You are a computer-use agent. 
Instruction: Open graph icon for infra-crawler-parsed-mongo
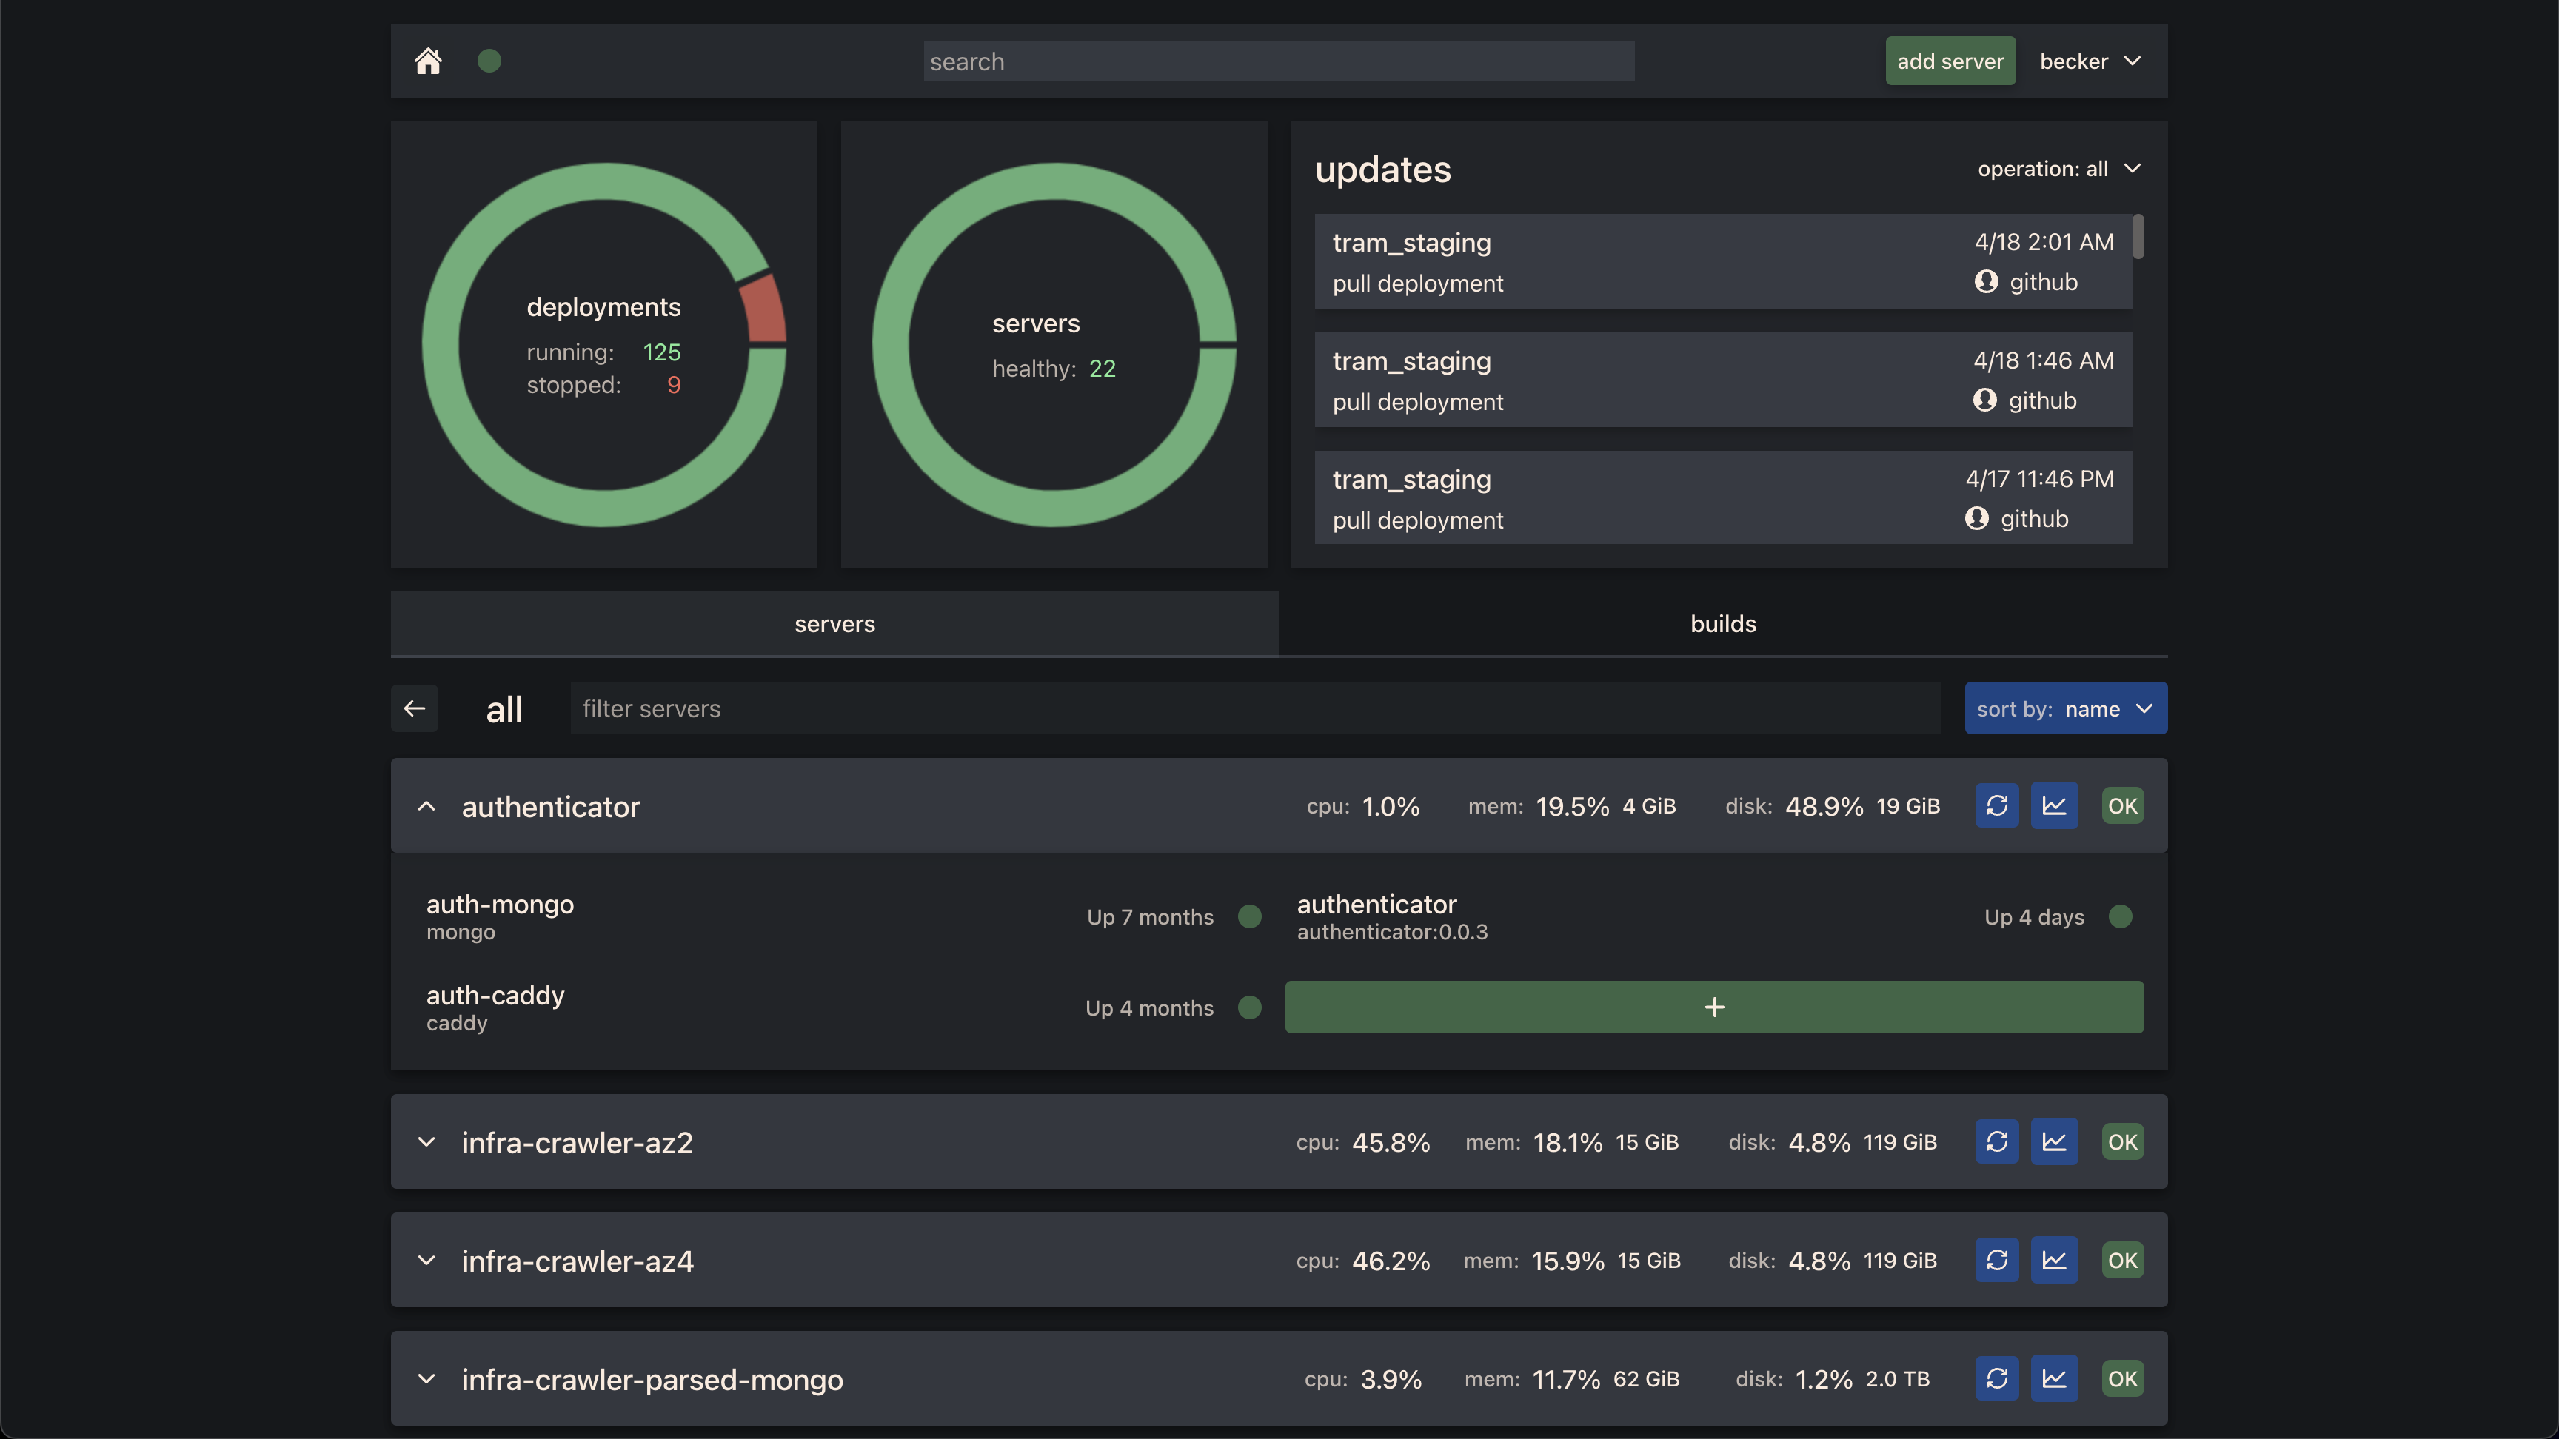pos(2053,1378)
